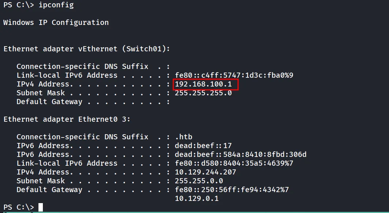This screenshot has height=213, width=389.
Task: Click the 10.129.244.207 IPv4 address
Action: [x=205, y=172]
